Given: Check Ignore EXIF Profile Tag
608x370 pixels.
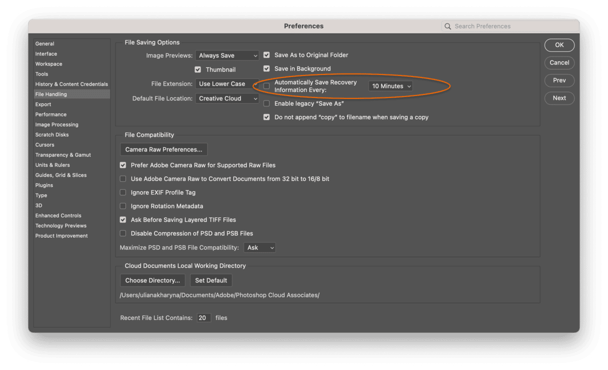Looking at the screenshot, I should tap(123, 192).
